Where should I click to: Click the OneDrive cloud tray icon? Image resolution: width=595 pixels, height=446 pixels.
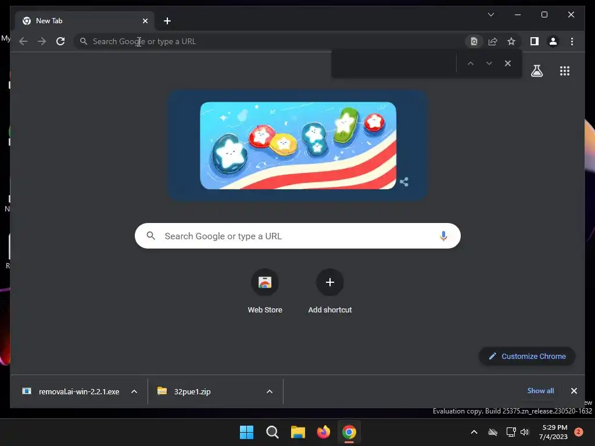click(x=493, y=432)
